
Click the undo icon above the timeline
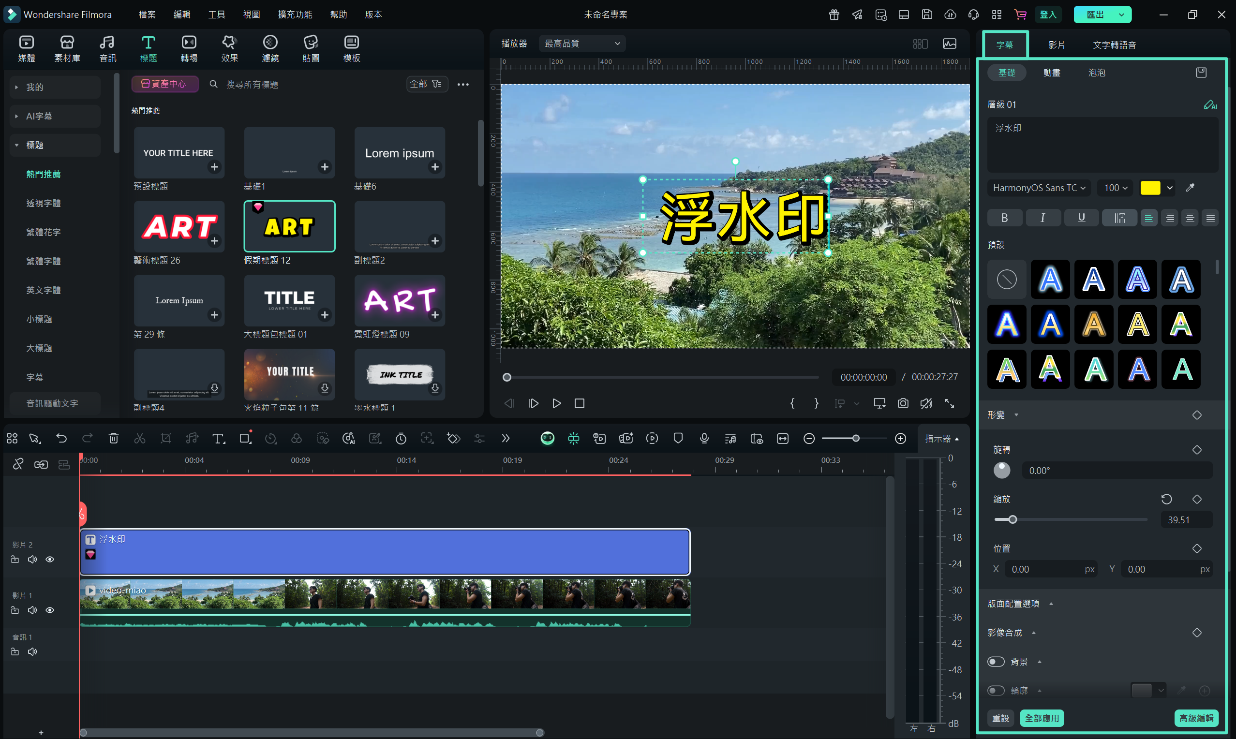click(61, 438)
